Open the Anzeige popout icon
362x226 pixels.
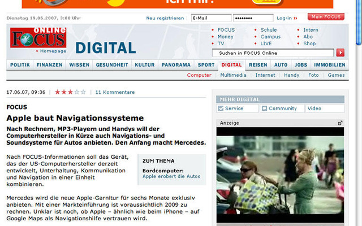(x=340, y=123)
